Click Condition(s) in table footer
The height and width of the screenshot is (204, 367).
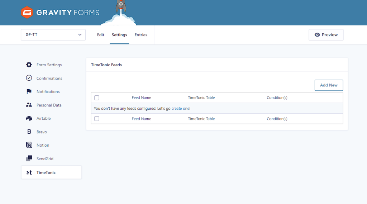point(277,119)
